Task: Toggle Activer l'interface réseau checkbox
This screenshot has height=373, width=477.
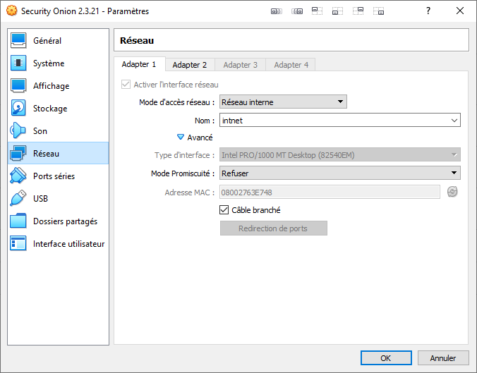Action: [x=126, y=84]
